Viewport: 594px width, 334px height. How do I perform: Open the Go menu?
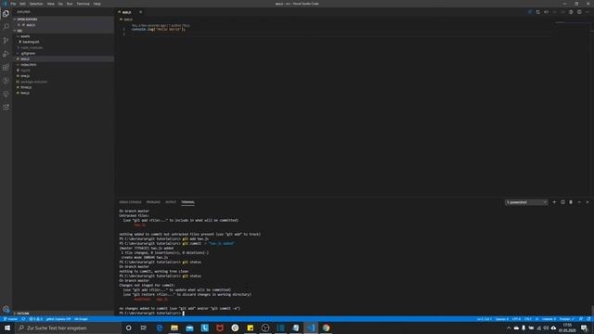pos(60,4)
